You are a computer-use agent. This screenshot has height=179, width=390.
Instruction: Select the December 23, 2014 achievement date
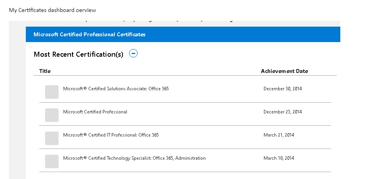click(x=282, y=112)
